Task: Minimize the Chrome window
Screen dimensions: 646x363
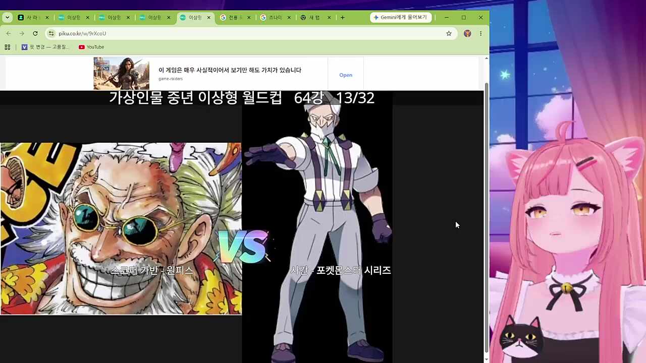Action: click(446, 17)
